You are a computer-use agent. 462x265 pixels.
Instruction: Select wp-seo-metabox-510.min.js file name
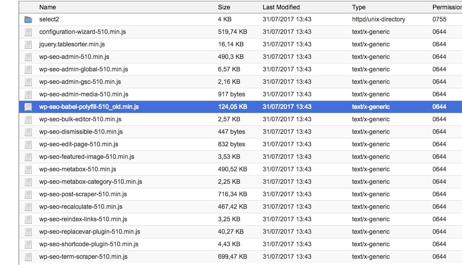coord(78,170)
